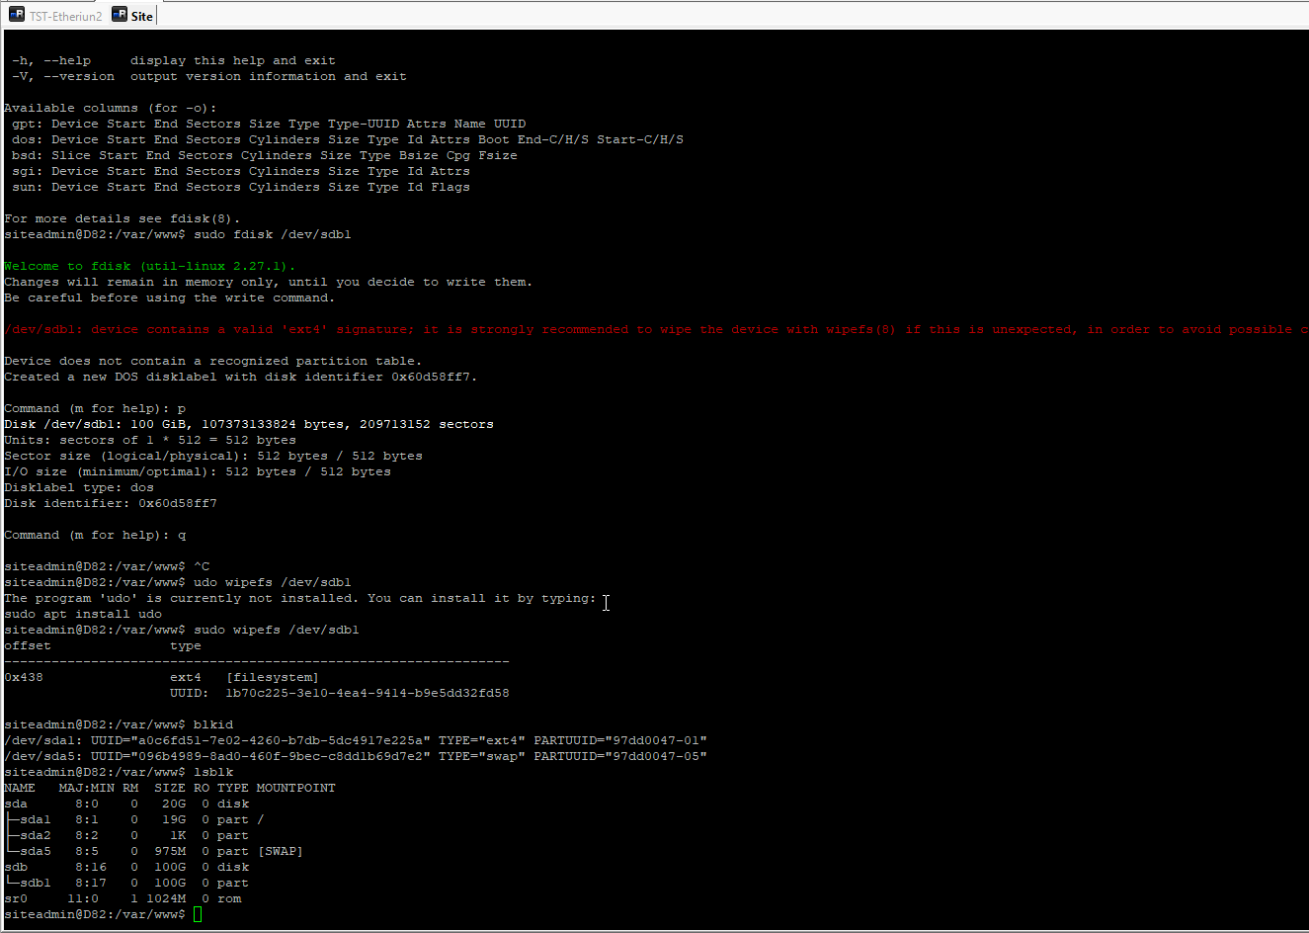This screenshot has width=1309, height=933.
Task: Click the 'sudo wipefs /dev/sdb1' command
Action: pos(277,630)
